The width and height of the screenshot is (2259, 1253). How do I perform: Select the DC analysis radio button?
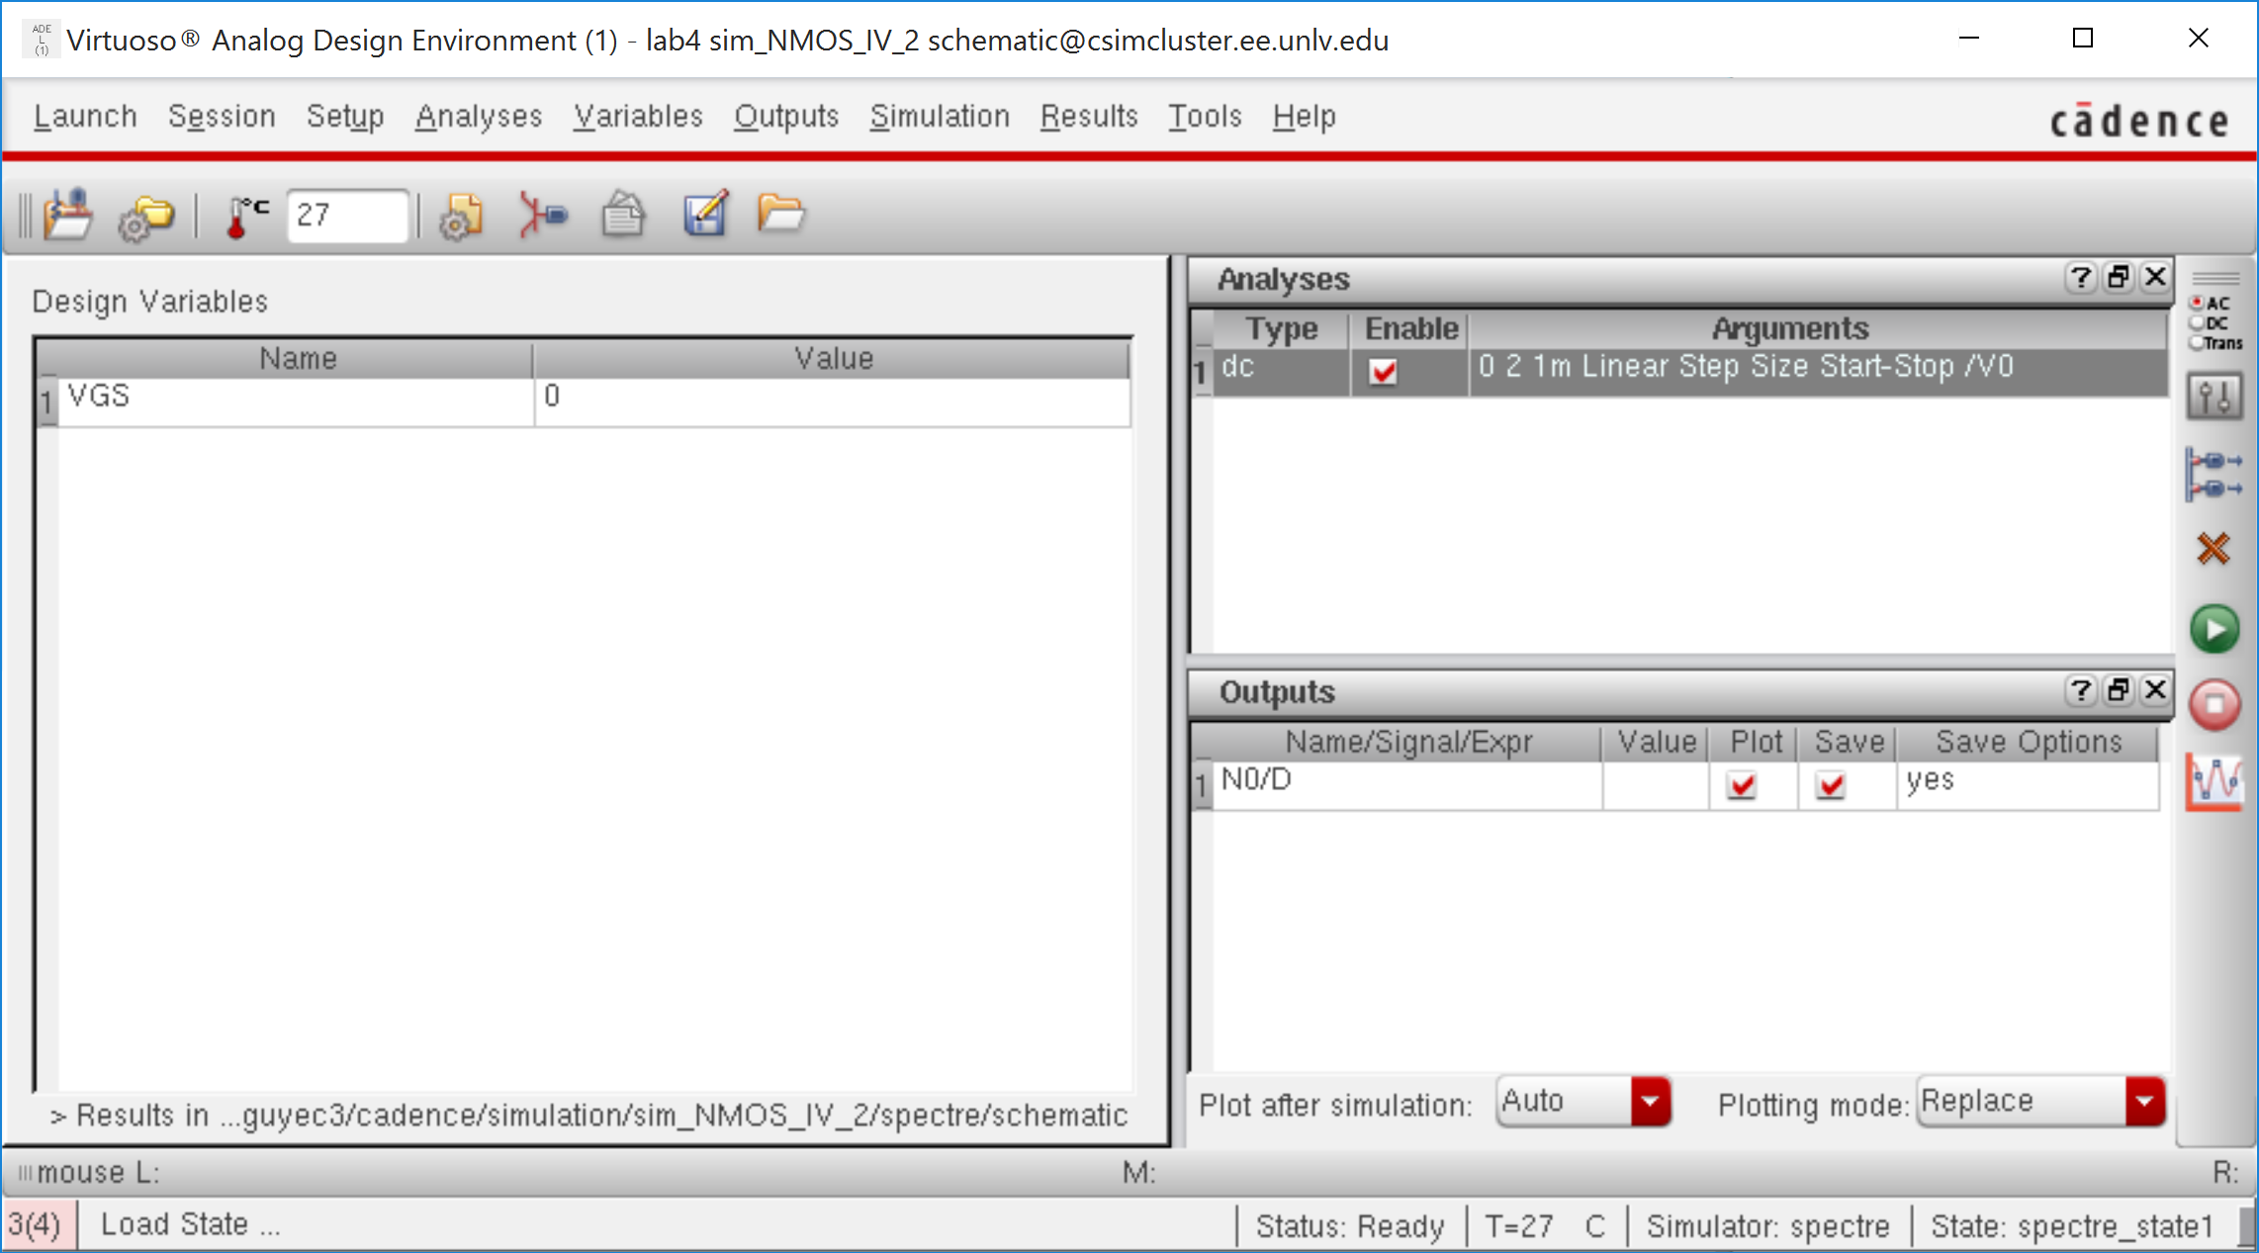point(2197,322)
